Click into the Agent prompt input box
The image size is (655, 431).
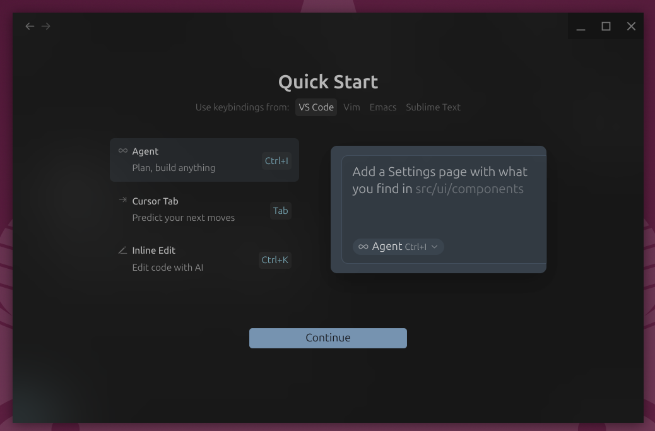click(x=444, y=210)
